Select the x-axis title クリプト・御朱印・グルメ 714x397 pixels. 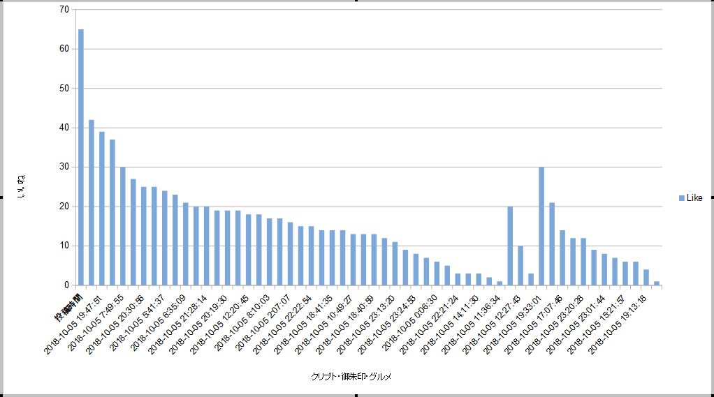(351, 377)
